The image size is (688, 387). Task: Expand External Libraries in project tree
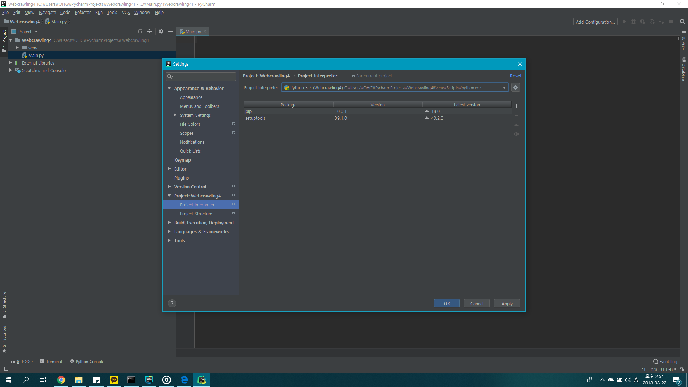pos(11,63)
